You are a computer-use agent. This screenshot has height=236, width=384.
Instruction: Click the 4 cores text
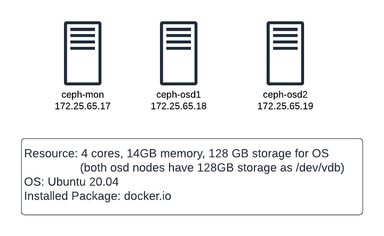(x=102, y=153)
